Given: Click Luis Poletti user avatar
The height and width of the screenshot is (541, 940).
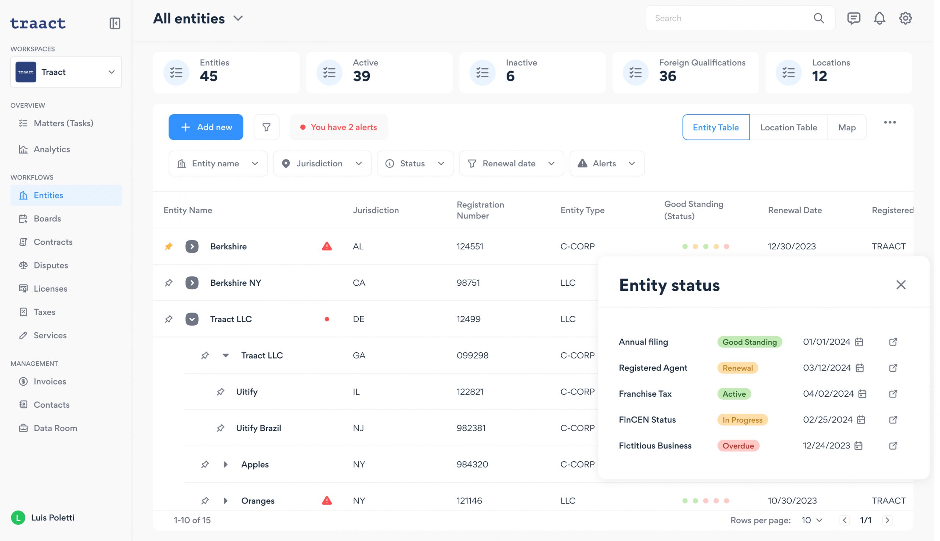Looking at the screenshot, I should click(18, 517).
